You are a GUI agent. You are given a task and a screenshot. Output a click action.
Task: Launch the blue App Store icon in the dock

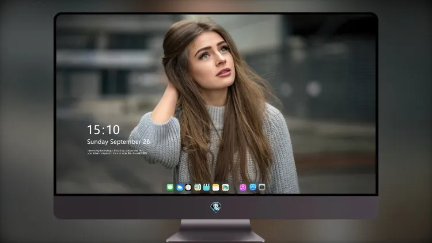pos(253,187)
